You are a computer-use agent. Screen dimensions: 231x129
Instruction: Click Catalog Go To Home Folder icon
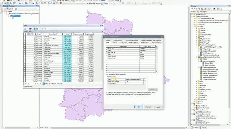[202, 9]
